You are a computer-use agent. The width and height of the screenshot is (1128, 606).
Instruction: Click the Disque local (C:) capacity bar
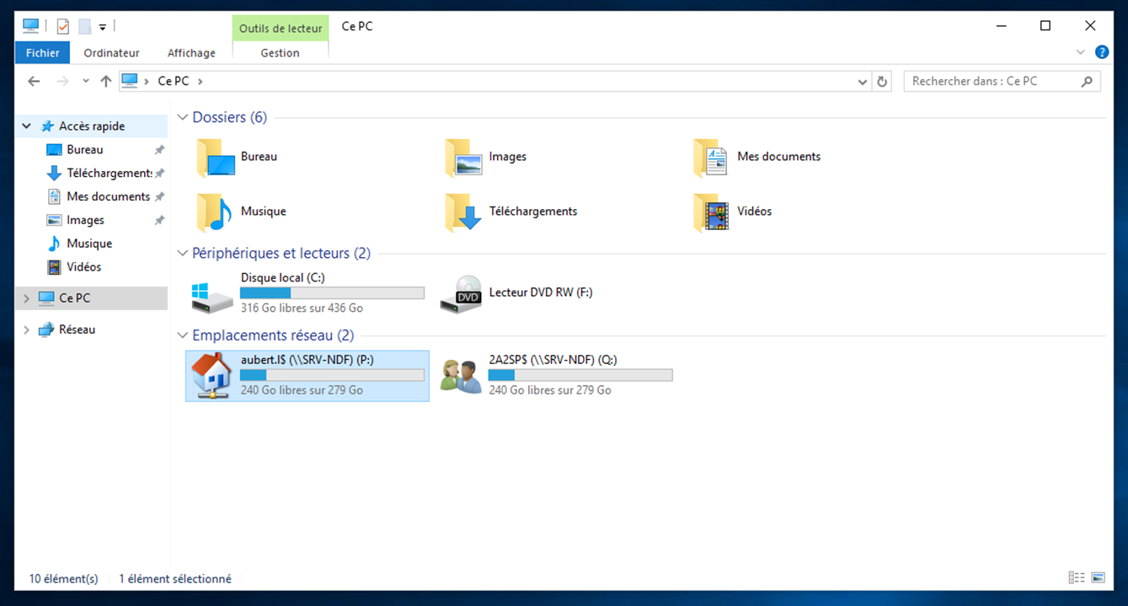[332, 293]
